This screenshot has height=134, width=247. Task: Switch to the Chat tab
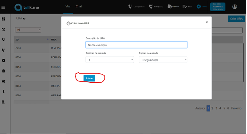79,6
